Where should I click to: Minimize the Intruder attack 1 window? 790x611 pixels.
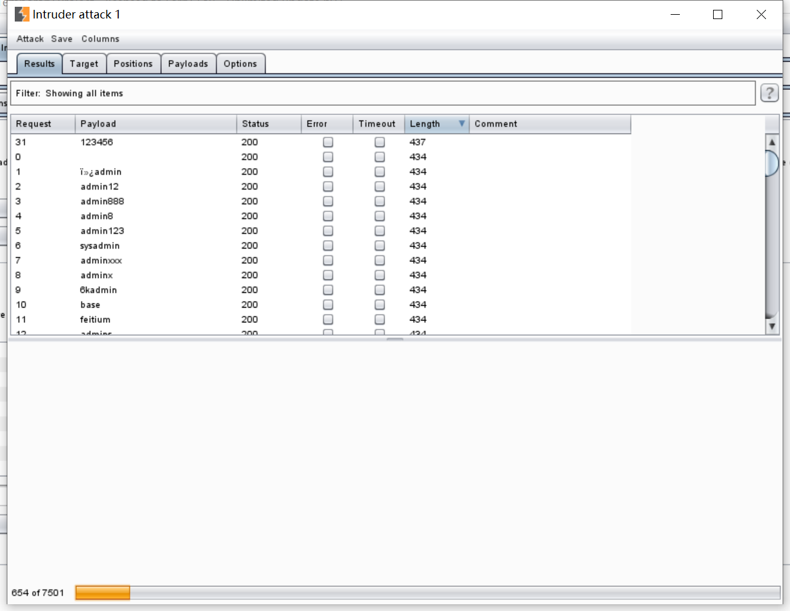click(x=675, y=14)
